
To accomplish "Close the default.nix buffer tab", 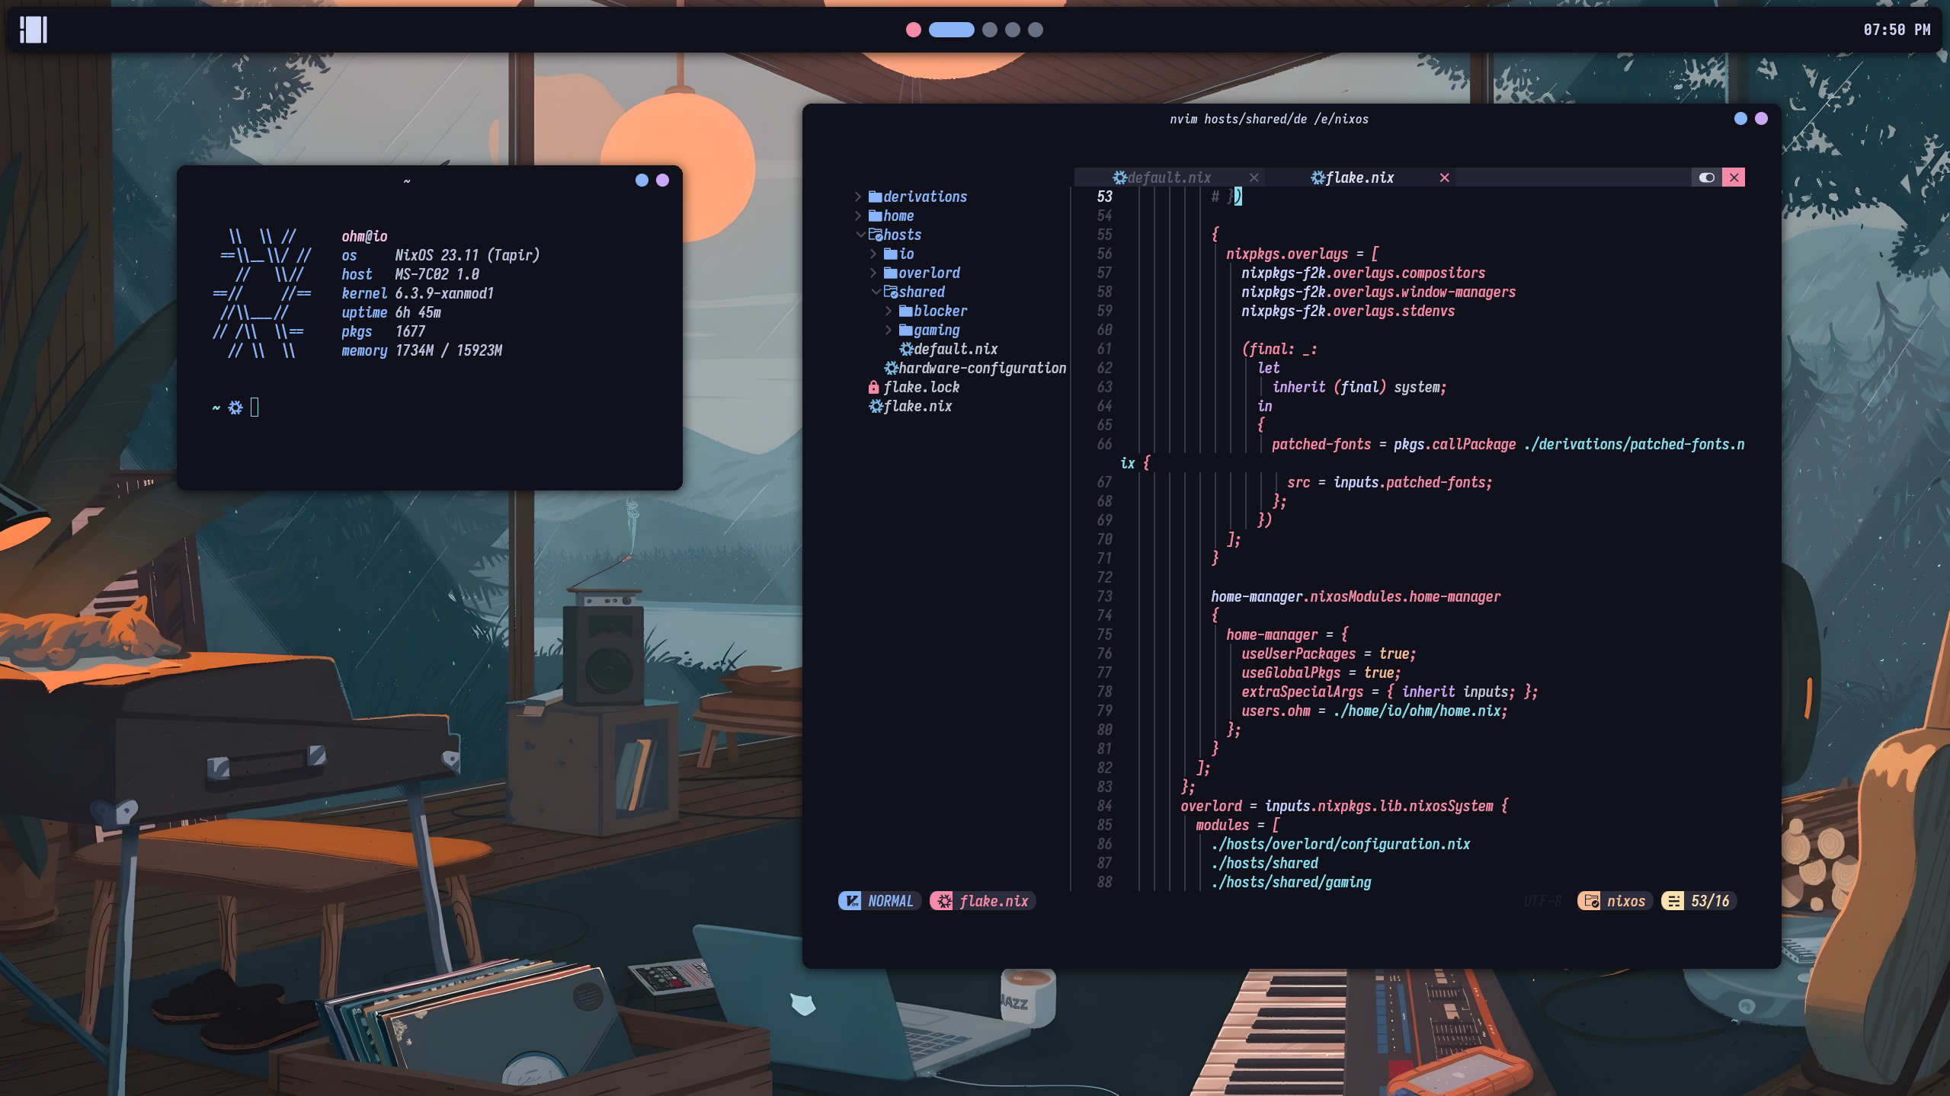I will 1254,177.
